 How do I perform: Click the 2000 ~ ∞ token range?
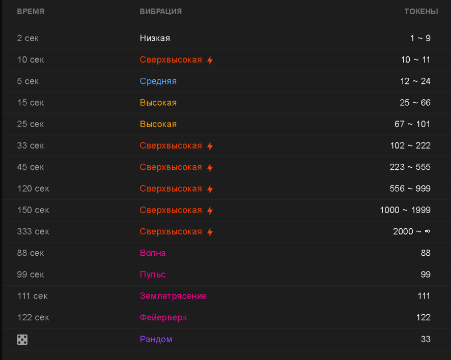412,231
